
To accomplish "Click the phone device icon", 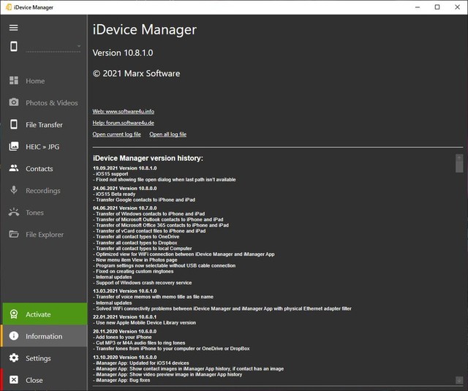I will [x=13, y=47].
